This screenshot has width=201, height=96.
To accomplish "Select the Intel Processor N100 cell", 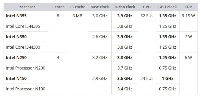I will tap(26, 89).
